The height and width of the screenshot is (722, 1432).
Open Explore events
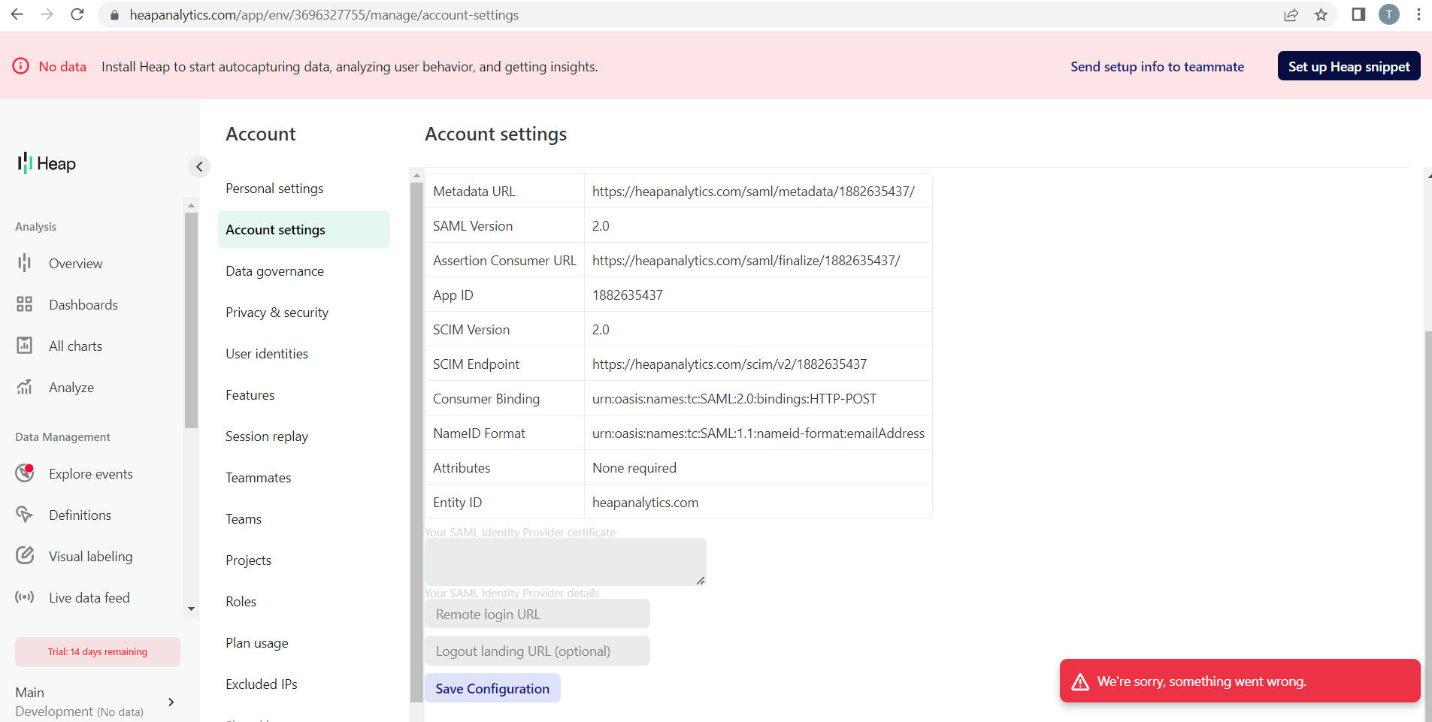click(90, 474)
